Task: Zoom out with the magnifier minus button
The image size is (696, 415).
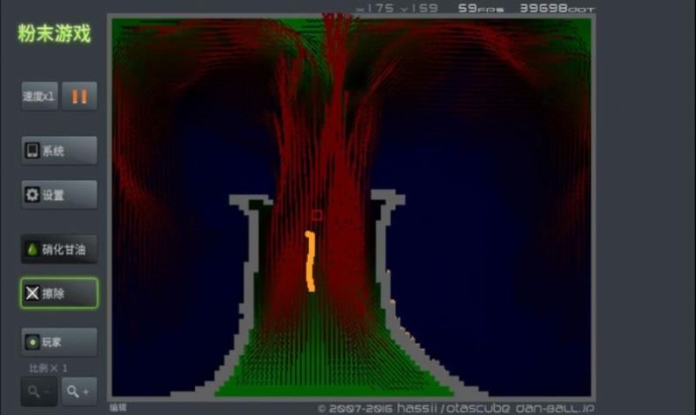Action: coord(38,391)
